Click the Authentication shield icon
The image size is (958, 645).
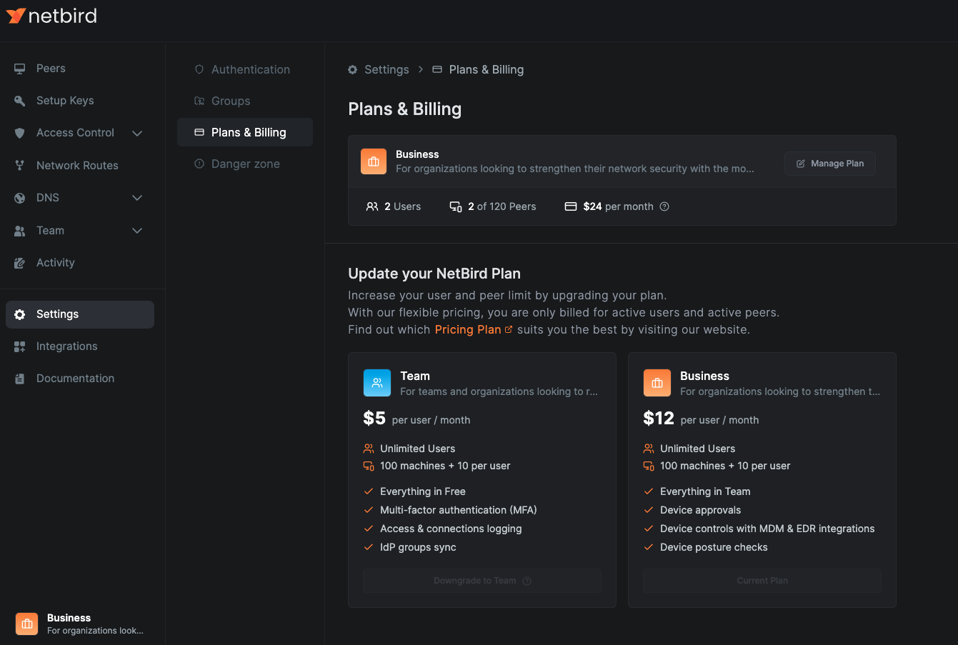[199, 69]
